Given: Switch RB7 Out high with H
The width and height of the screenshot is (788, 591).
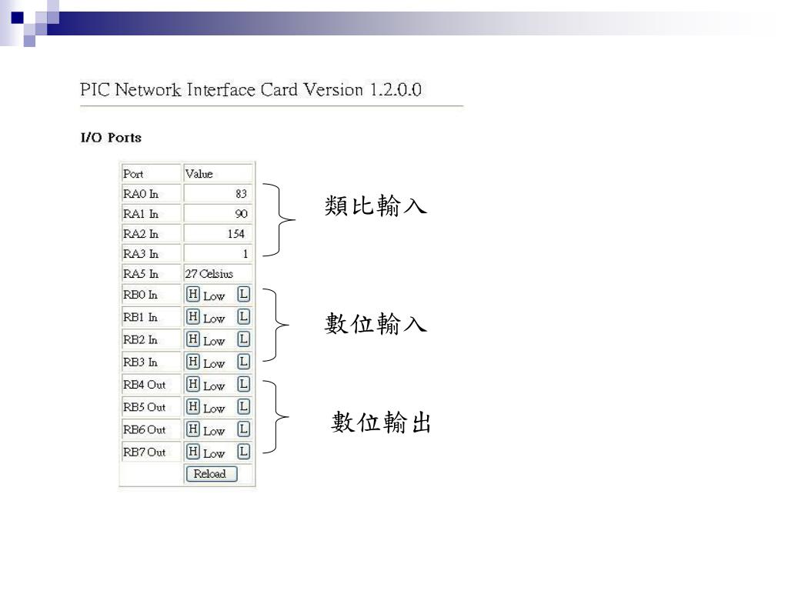Looking at the screenshot, I should [x=193, y=451].
